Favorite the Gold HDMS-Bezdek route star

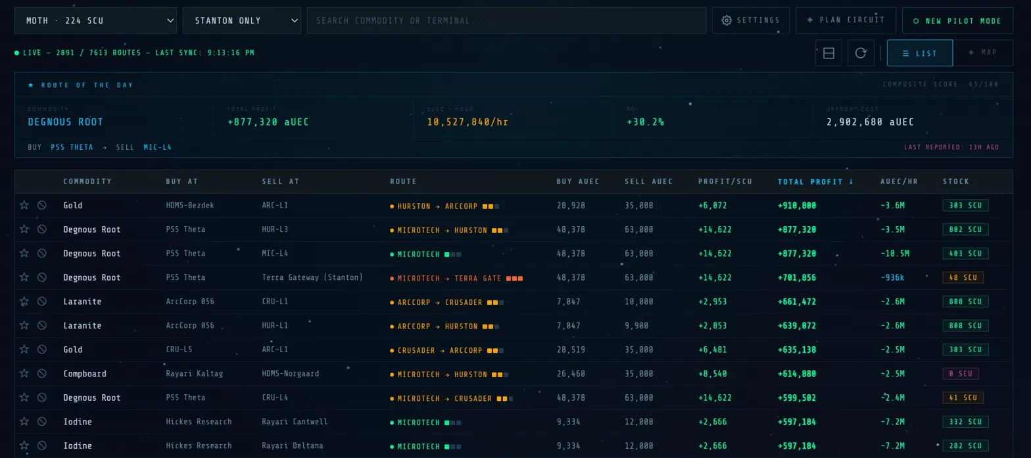[x=24, y=205]
